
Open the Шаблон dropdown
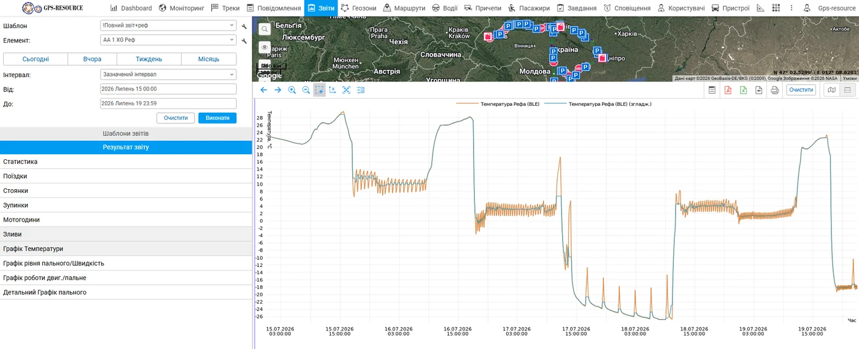[x=168, y=26]
